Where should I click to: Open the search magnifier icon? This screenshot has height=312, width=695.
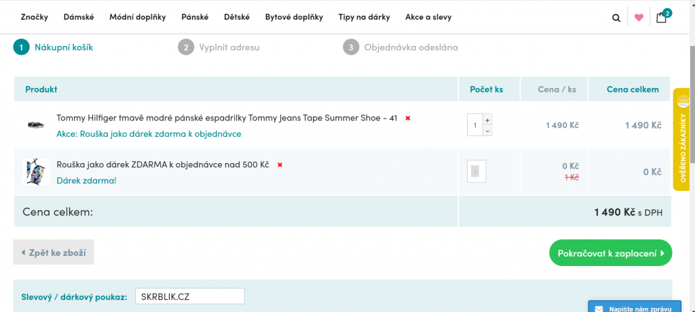[616, 18]
